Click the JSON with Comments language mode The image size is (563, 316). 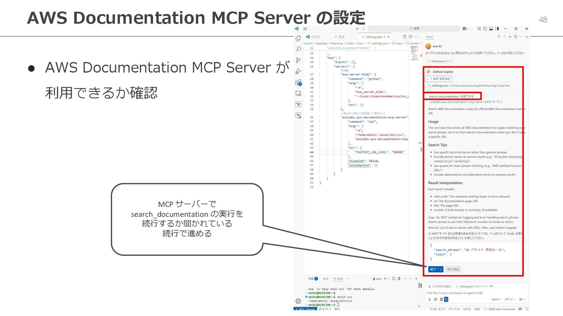point(499,309)
